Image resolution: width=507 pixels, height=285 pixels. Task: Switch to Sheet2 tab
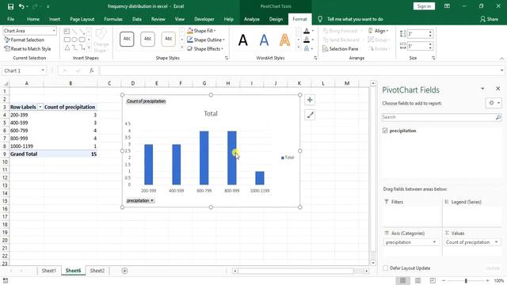tap(97, 271)
